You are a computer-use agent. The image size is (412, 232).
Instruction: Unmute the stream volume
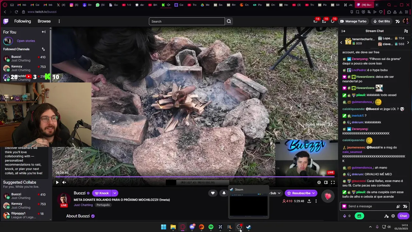(x=64, y=182)
